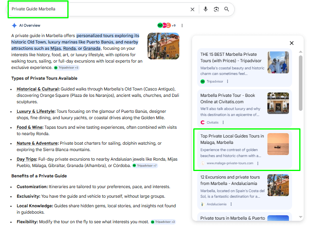Open AI Overview more options menu
The image size is (316, 228).
click(182, 26)
